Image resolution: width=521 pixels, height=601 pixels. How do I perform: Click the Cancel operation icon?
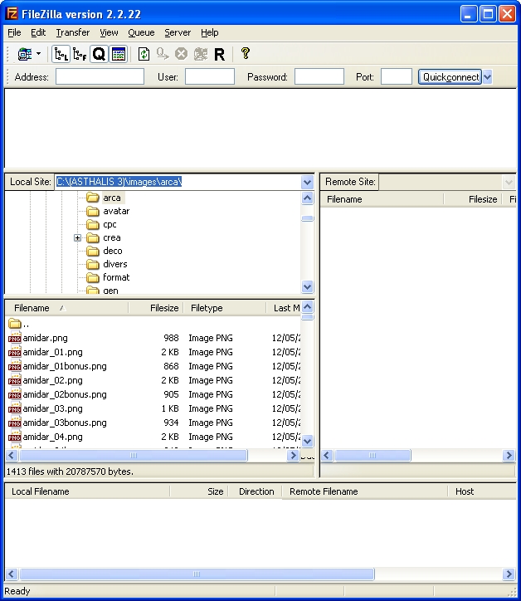(x=181, y=54)
